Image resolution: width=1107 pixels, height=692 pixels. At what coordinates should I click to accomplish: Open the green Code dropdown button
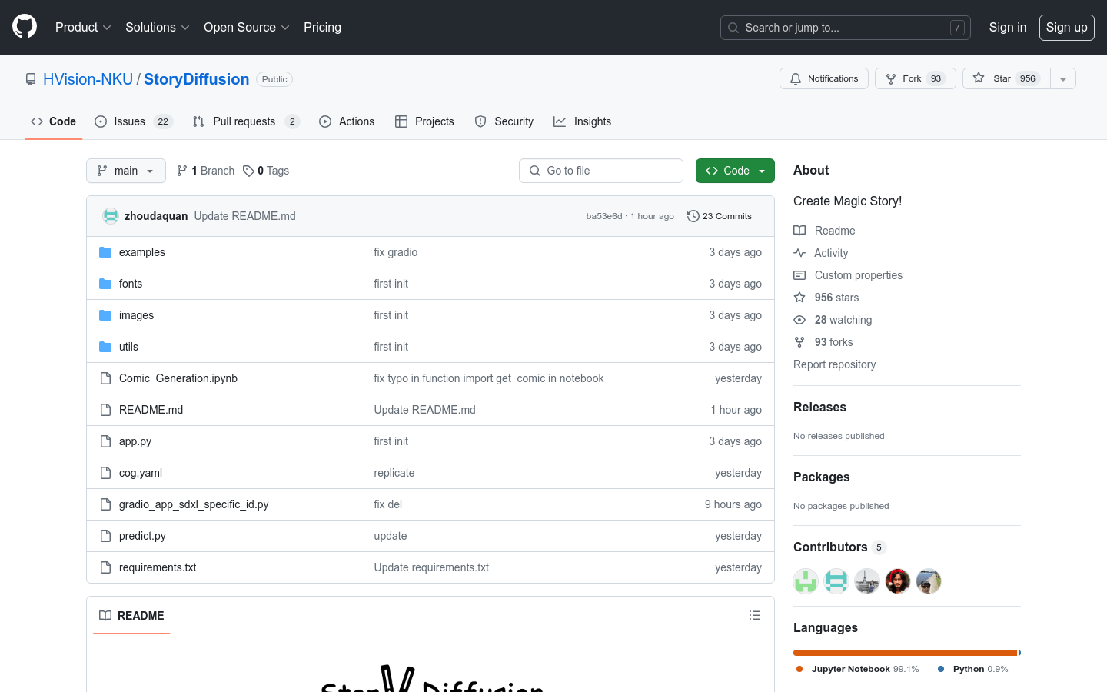point(735,171)
